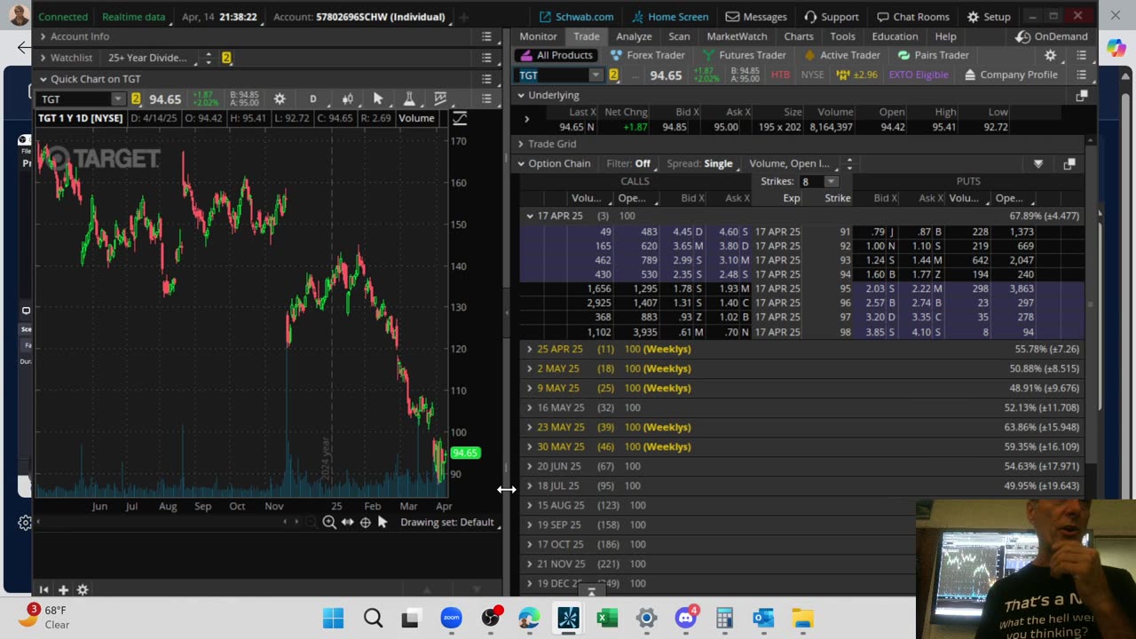The height and width of the screenshot is (639, 1136).
Task: Collapse the 17 APR 25 expiration
Action: click(x=530, y=216)
